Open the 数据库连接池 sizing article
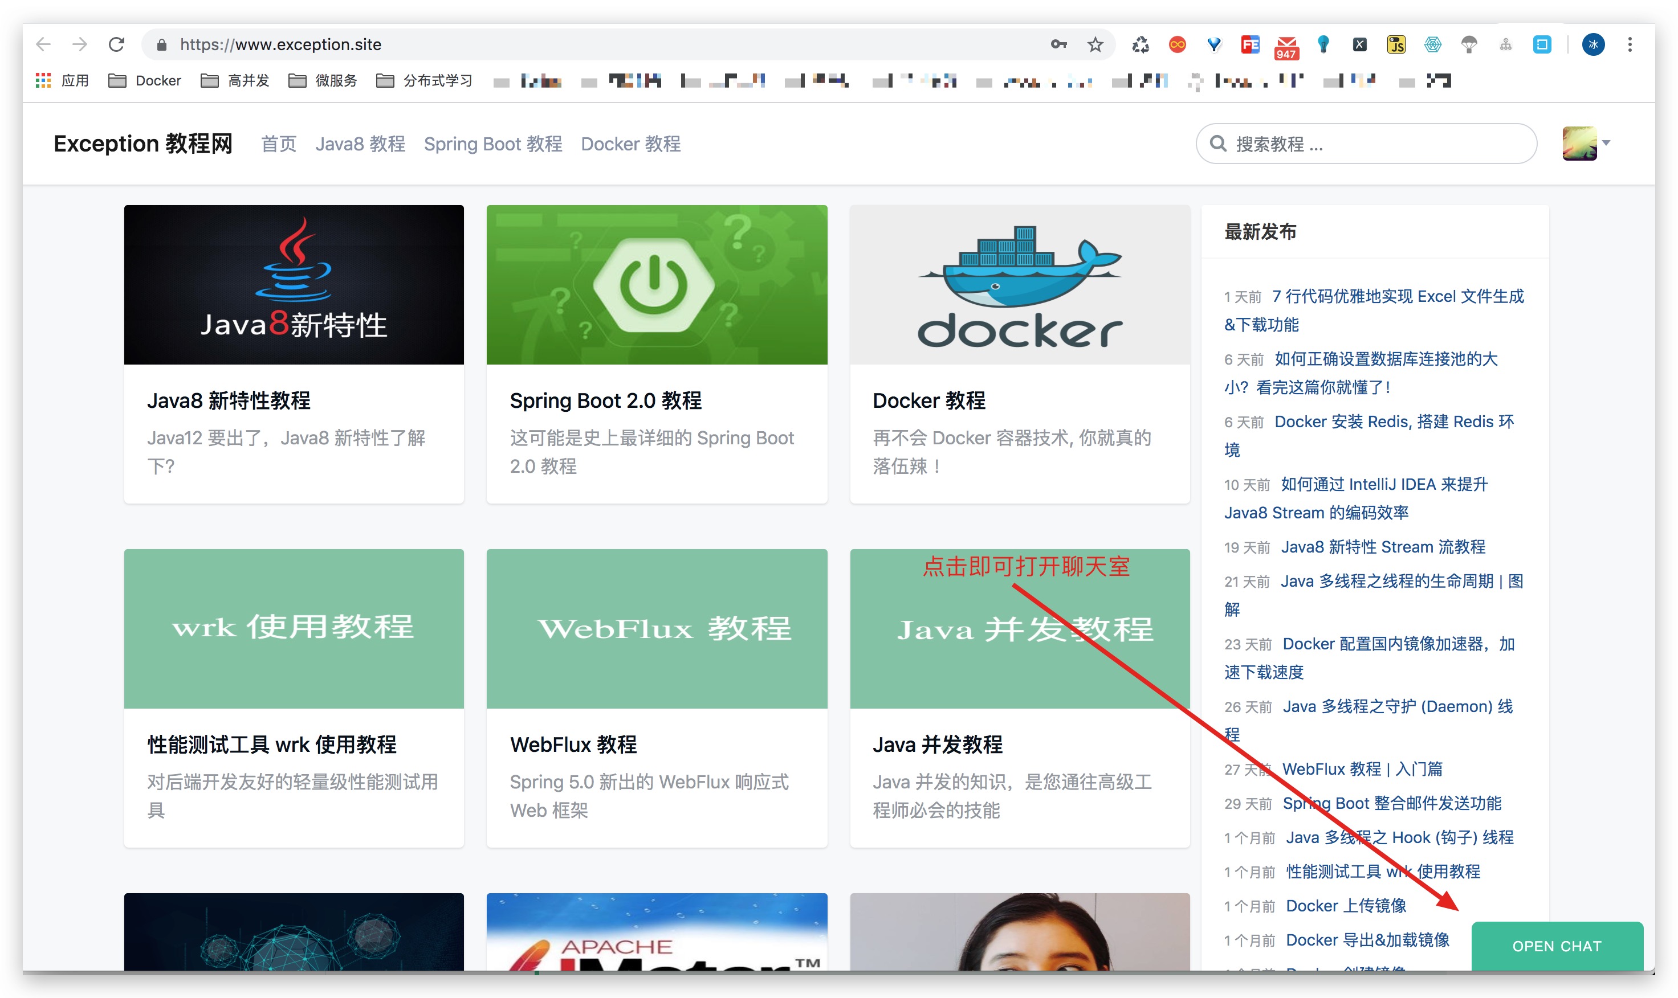 (x=1386, y=359)
